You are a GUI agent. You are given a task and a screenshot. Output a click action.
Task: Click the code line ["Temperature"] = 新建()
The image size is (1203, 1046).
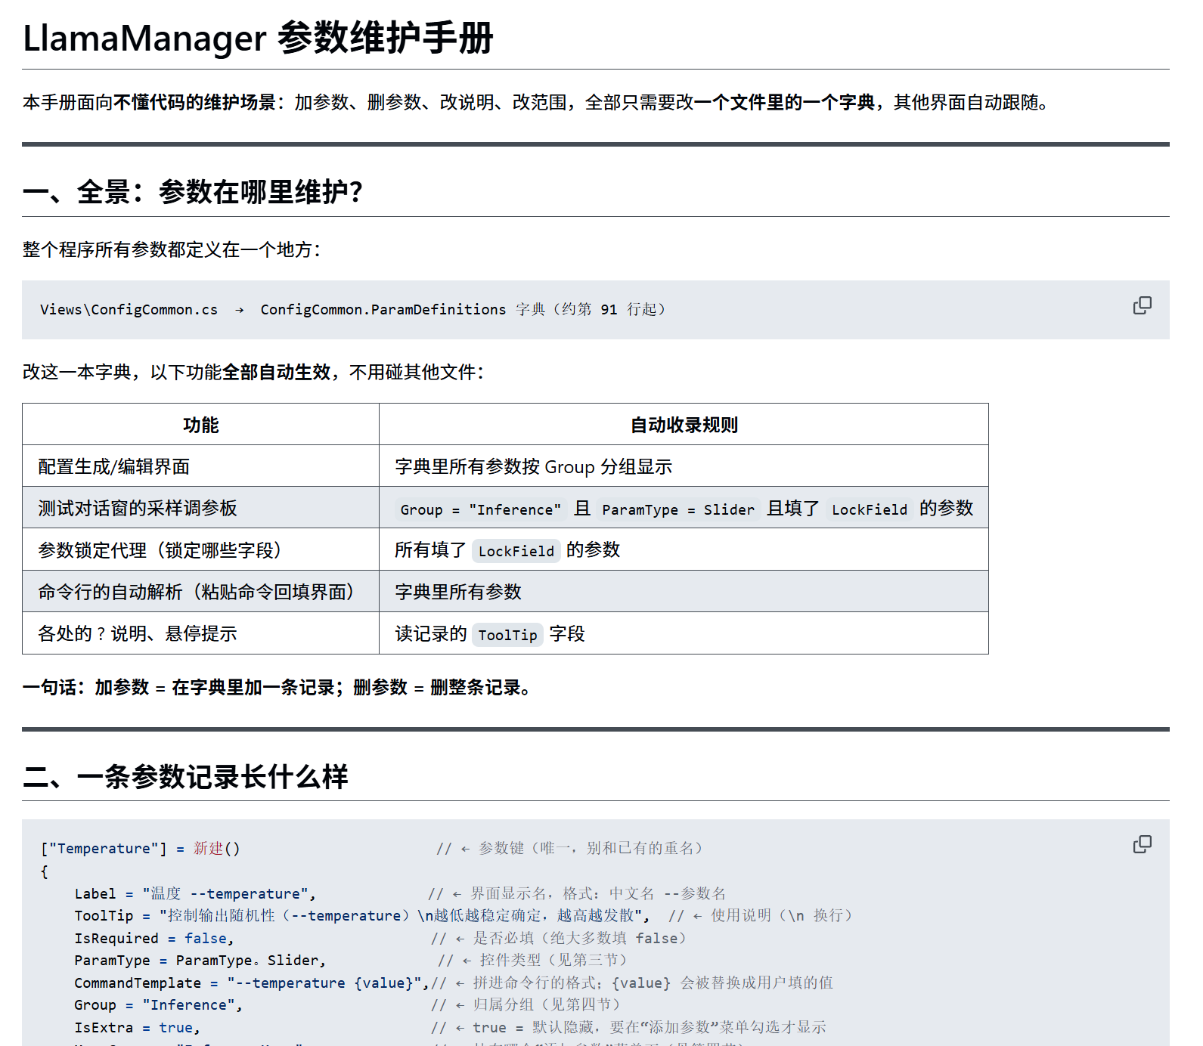tap(141, 848)
